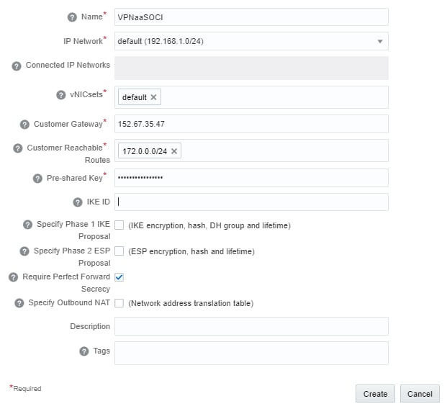Select the Customer Gateway input field
Viewport: 447px width, 409px height.
click(252, 124)
